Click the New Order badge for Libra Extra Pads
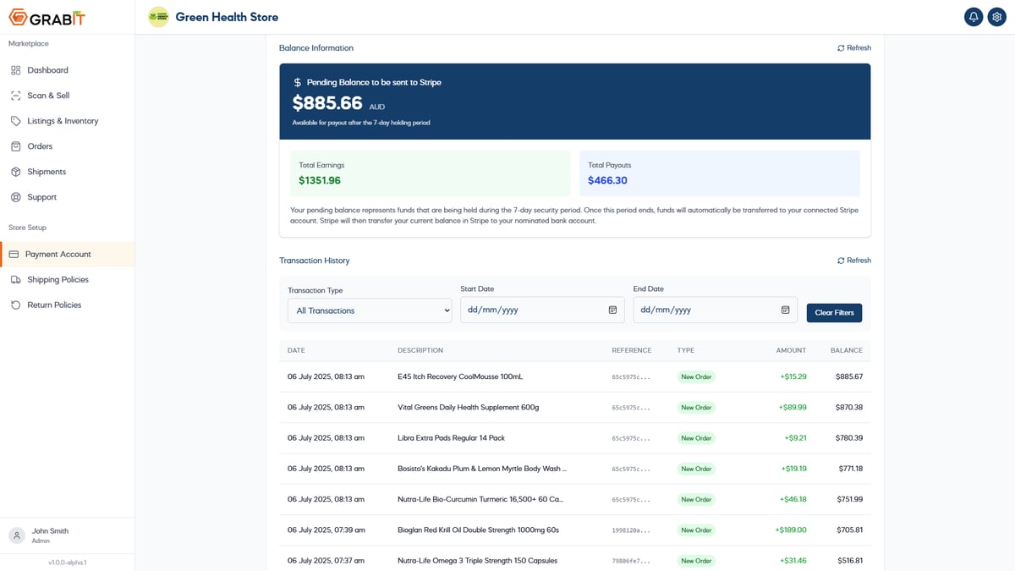The image size is (1015, 571). (x=695, y=437)
